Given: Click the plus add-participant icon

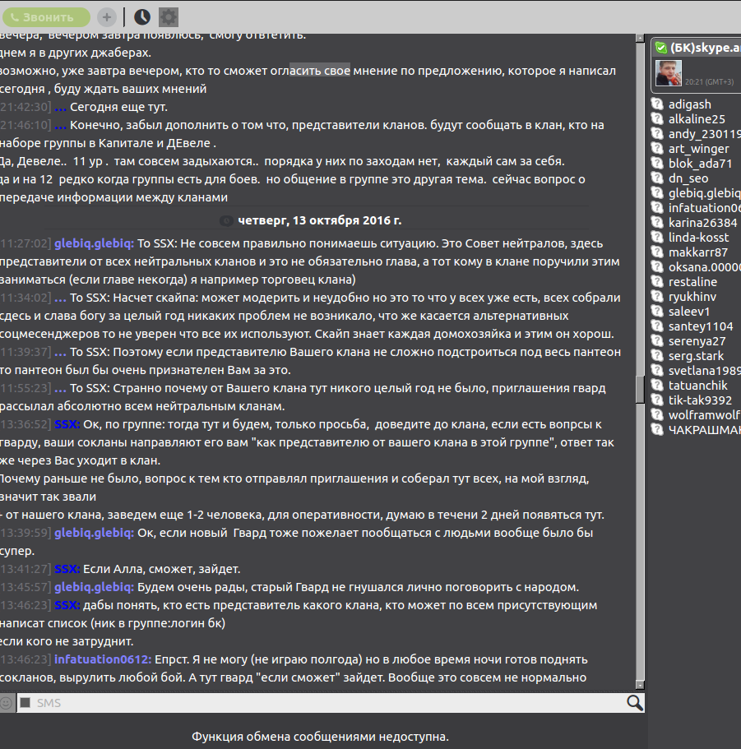Looking at the screenshot, I should 107,17.
